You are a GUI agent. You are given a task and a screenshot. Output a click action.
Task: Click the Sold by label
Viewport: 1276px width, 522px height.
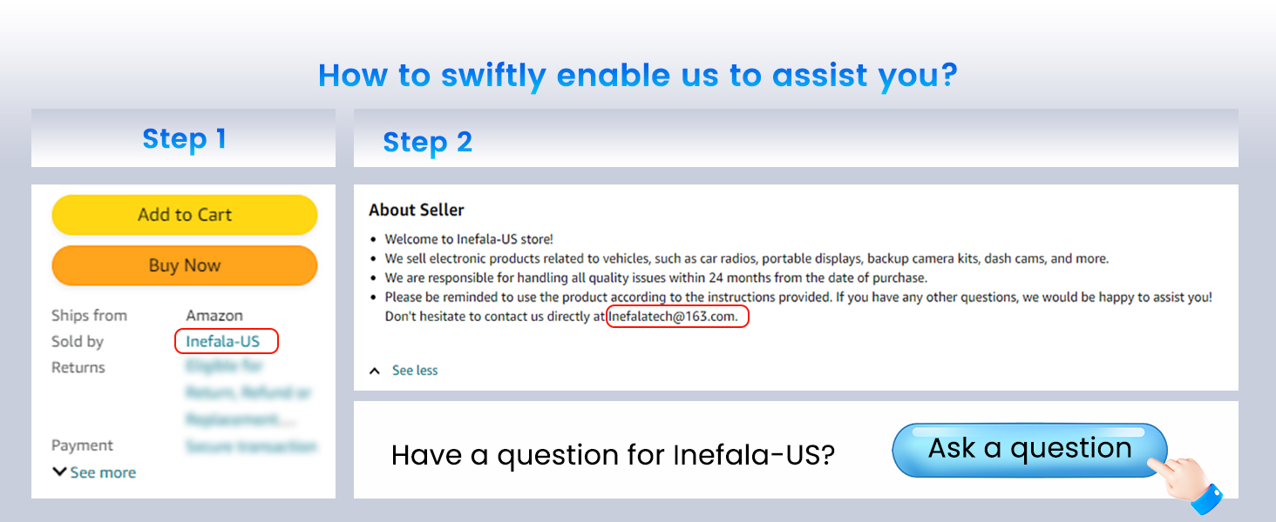tap(78, 342)
